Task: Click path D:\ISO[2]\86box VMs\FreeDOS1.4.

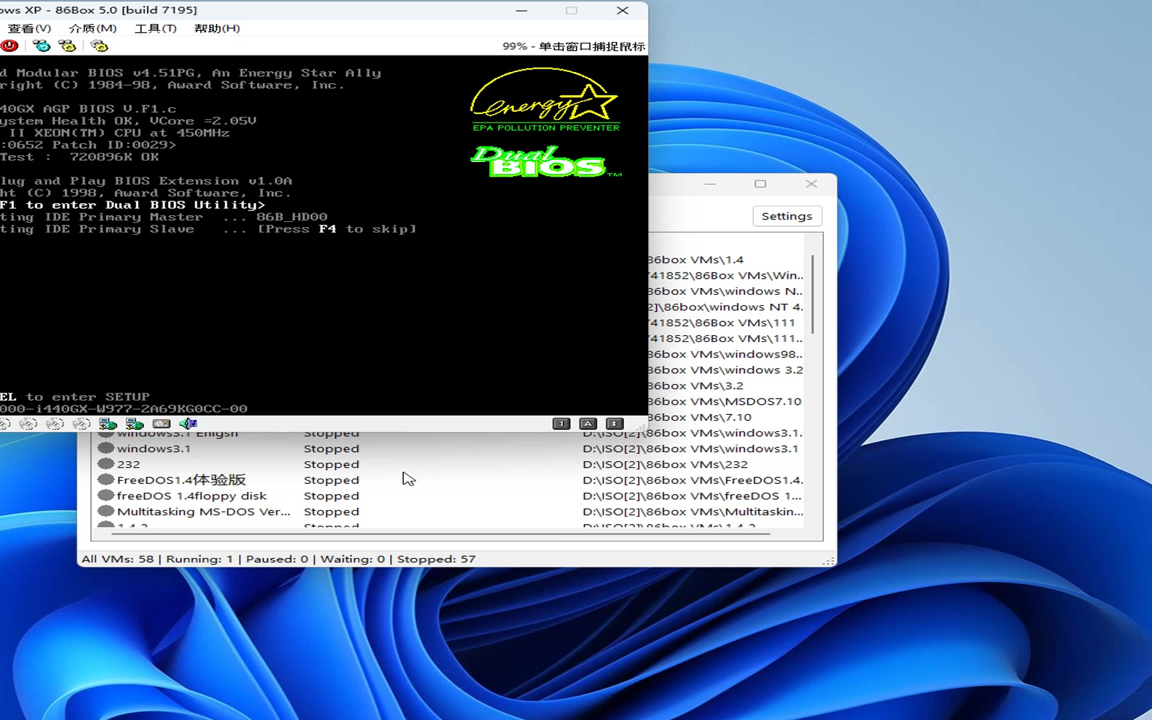Action: (x=693, y=480)
